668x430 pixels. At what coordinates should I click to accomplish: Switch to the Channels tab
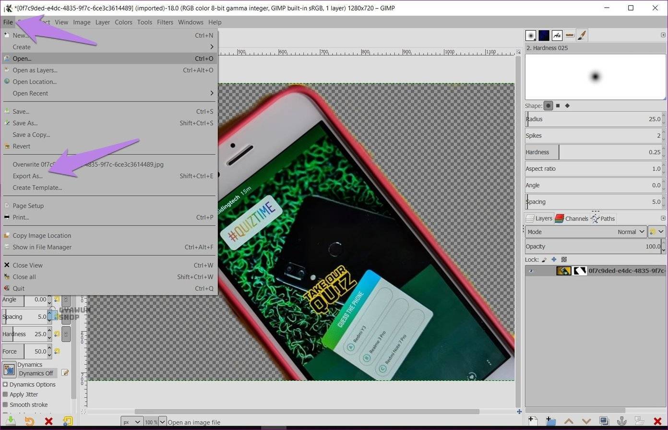[572, 218]
